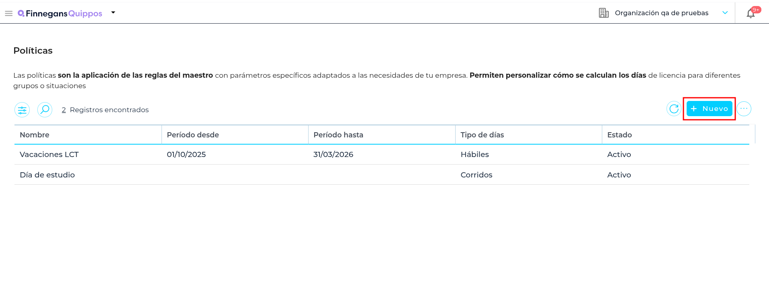This screenshot has width=769, height=282.
Task: Expand the app switcher arrow beside logo
Action: click(x=113, y=13)
